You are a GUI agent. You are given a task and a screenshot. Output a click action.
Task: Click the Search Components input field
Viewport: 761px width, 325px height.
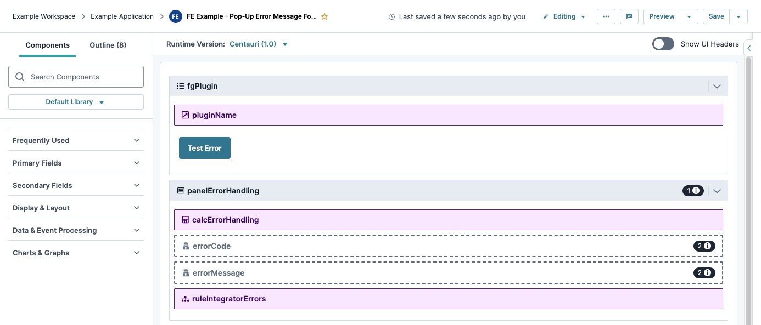tap(76, 77)
